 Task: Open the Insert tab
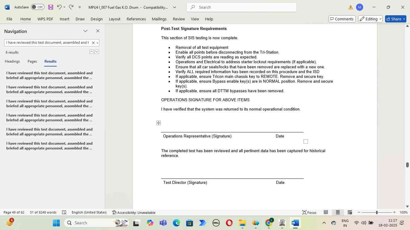pyautogui.click(x=65, y=19)
